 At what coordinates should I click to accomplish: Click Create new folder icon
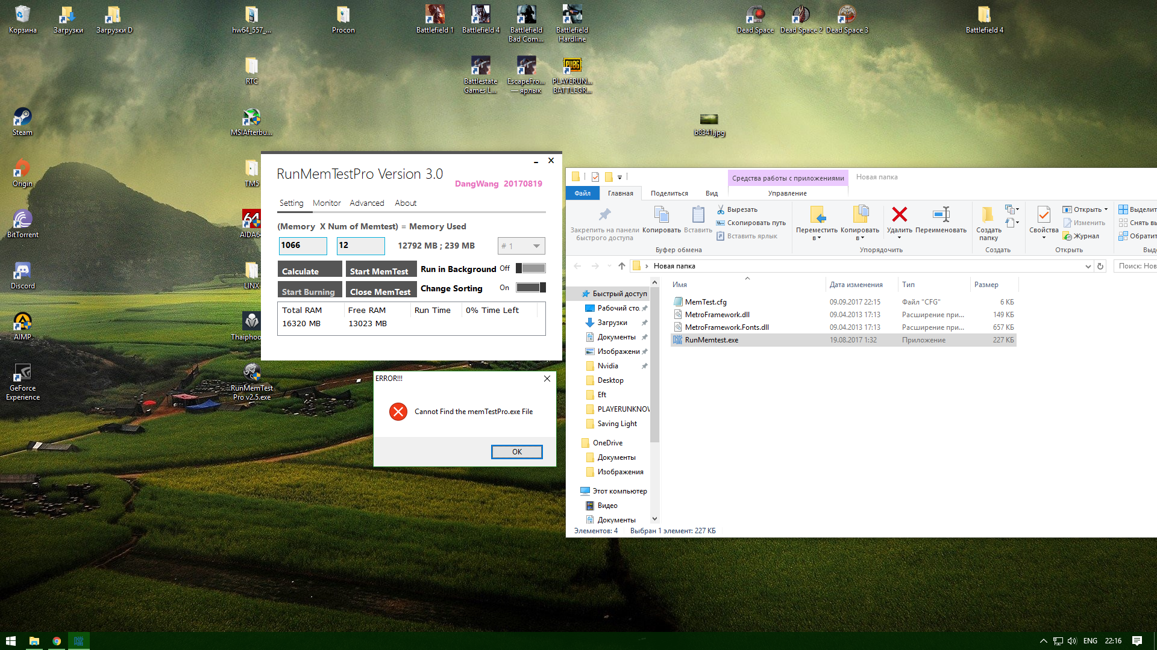pos(988,215)
